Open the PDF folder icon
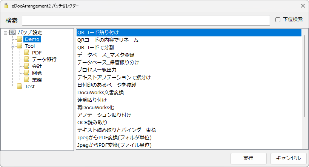Image resolution: width=309 pixels, height=167 pixels. (27, 53)
